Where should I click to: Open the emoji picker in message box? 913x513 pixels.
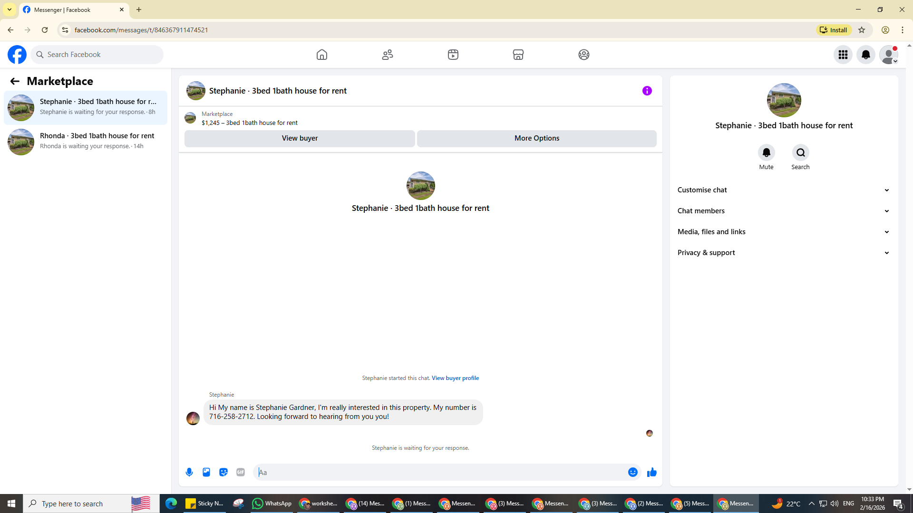[632, 472]
